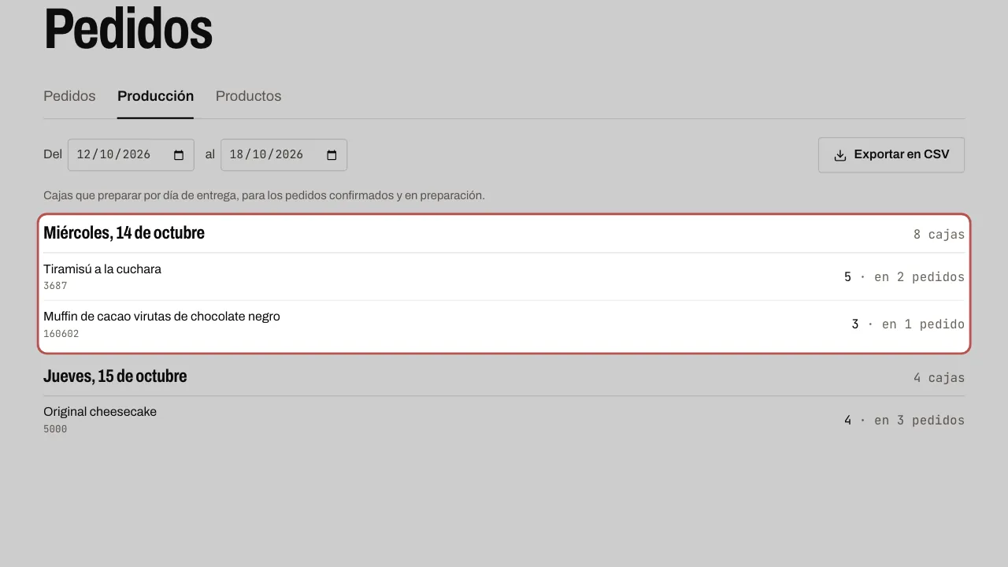Click the download icon in Exportar button
This screenshot has width=1008, height=567.
[840, 155]
